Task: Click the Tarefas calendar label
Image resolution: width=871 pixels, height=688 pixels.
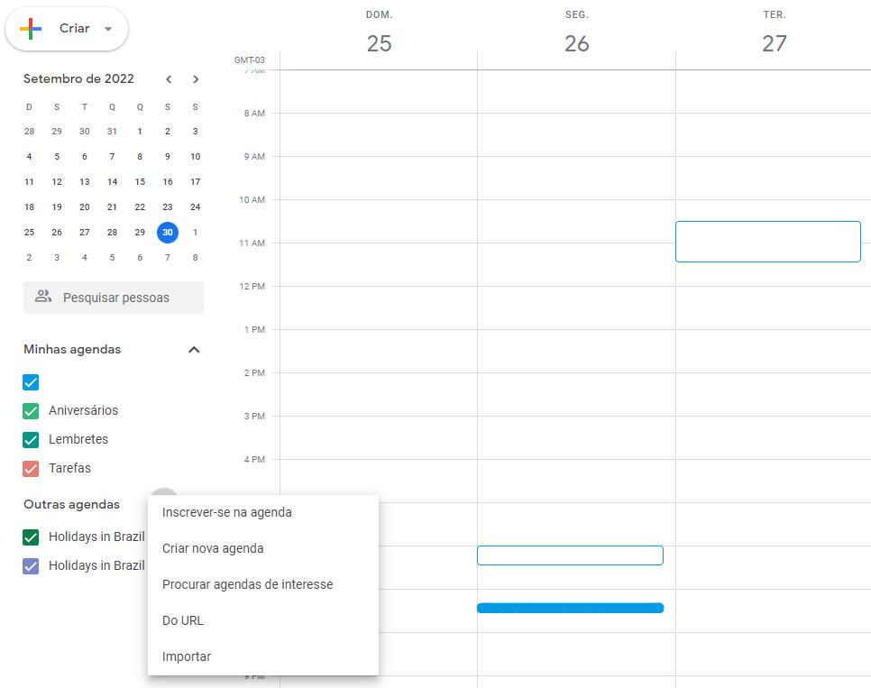Action: [x=69, y=469]
